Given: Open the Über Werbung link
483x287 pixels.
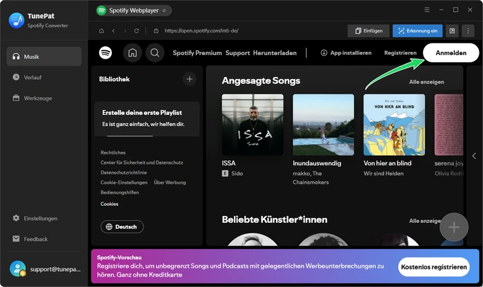Looking at the screenshot, I should [170, 182].
